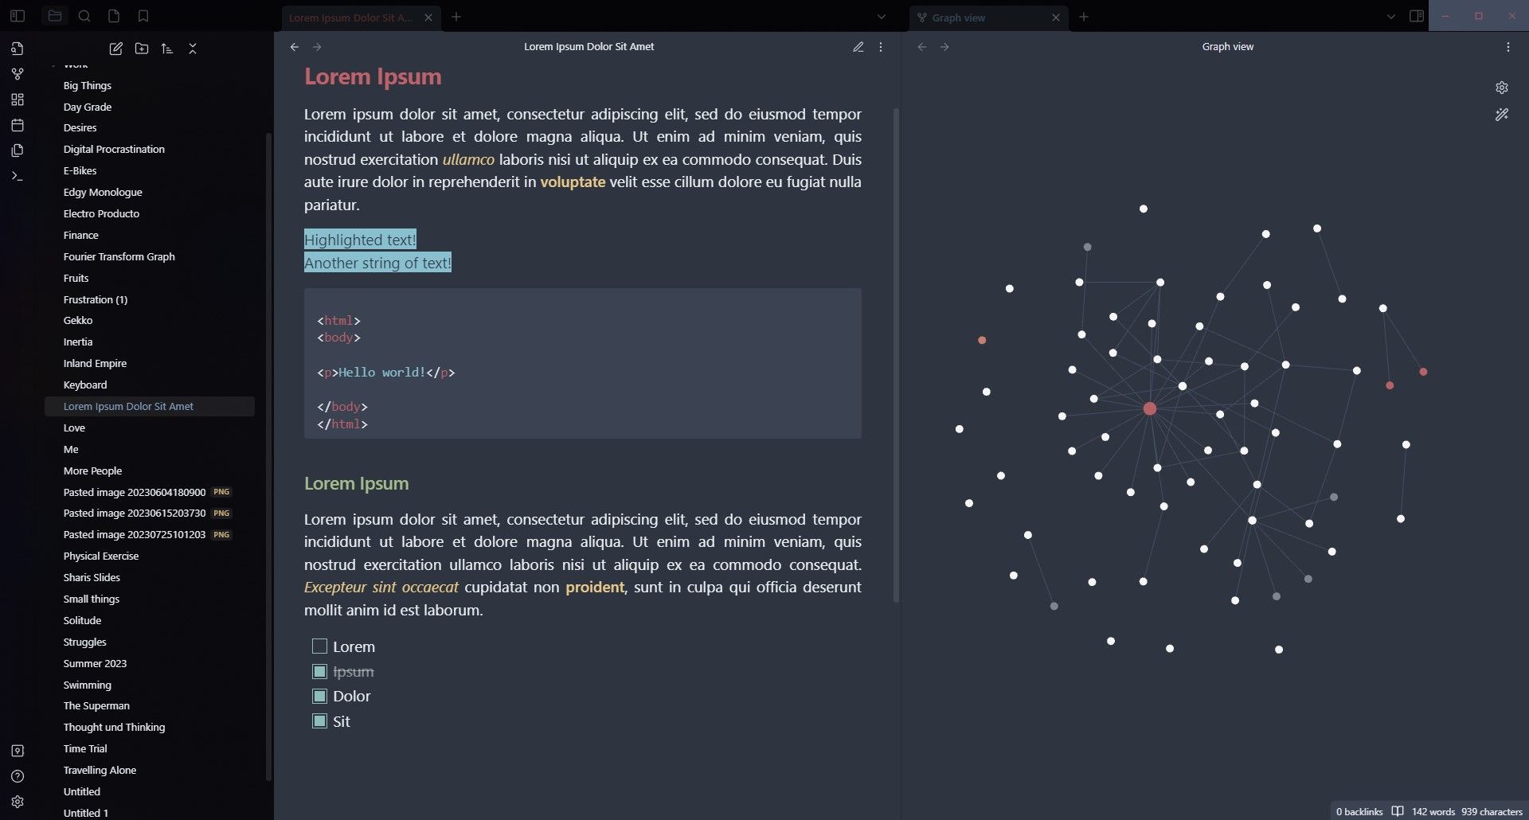Uncheck the Sit task checkbox

(x=319, y=721)
